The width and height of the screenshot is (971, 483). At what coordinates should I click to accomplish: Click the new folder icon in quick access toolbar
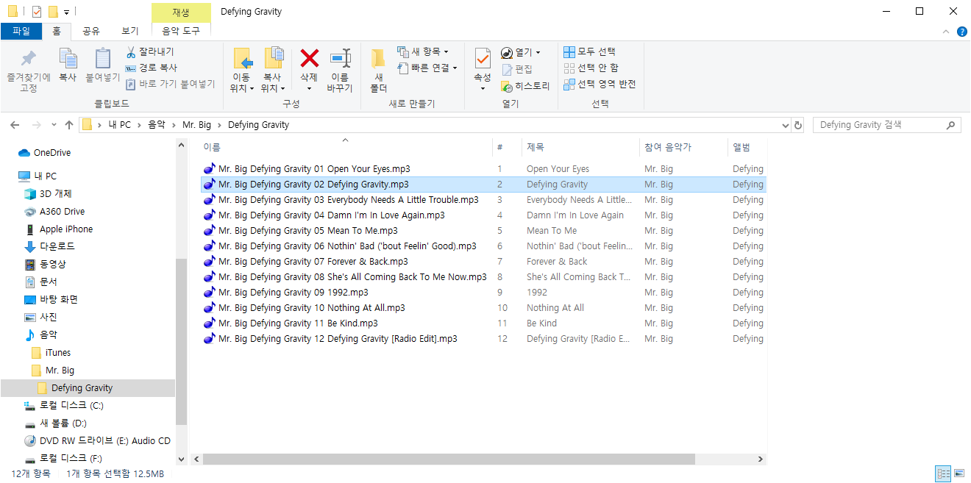click(53, 12)
